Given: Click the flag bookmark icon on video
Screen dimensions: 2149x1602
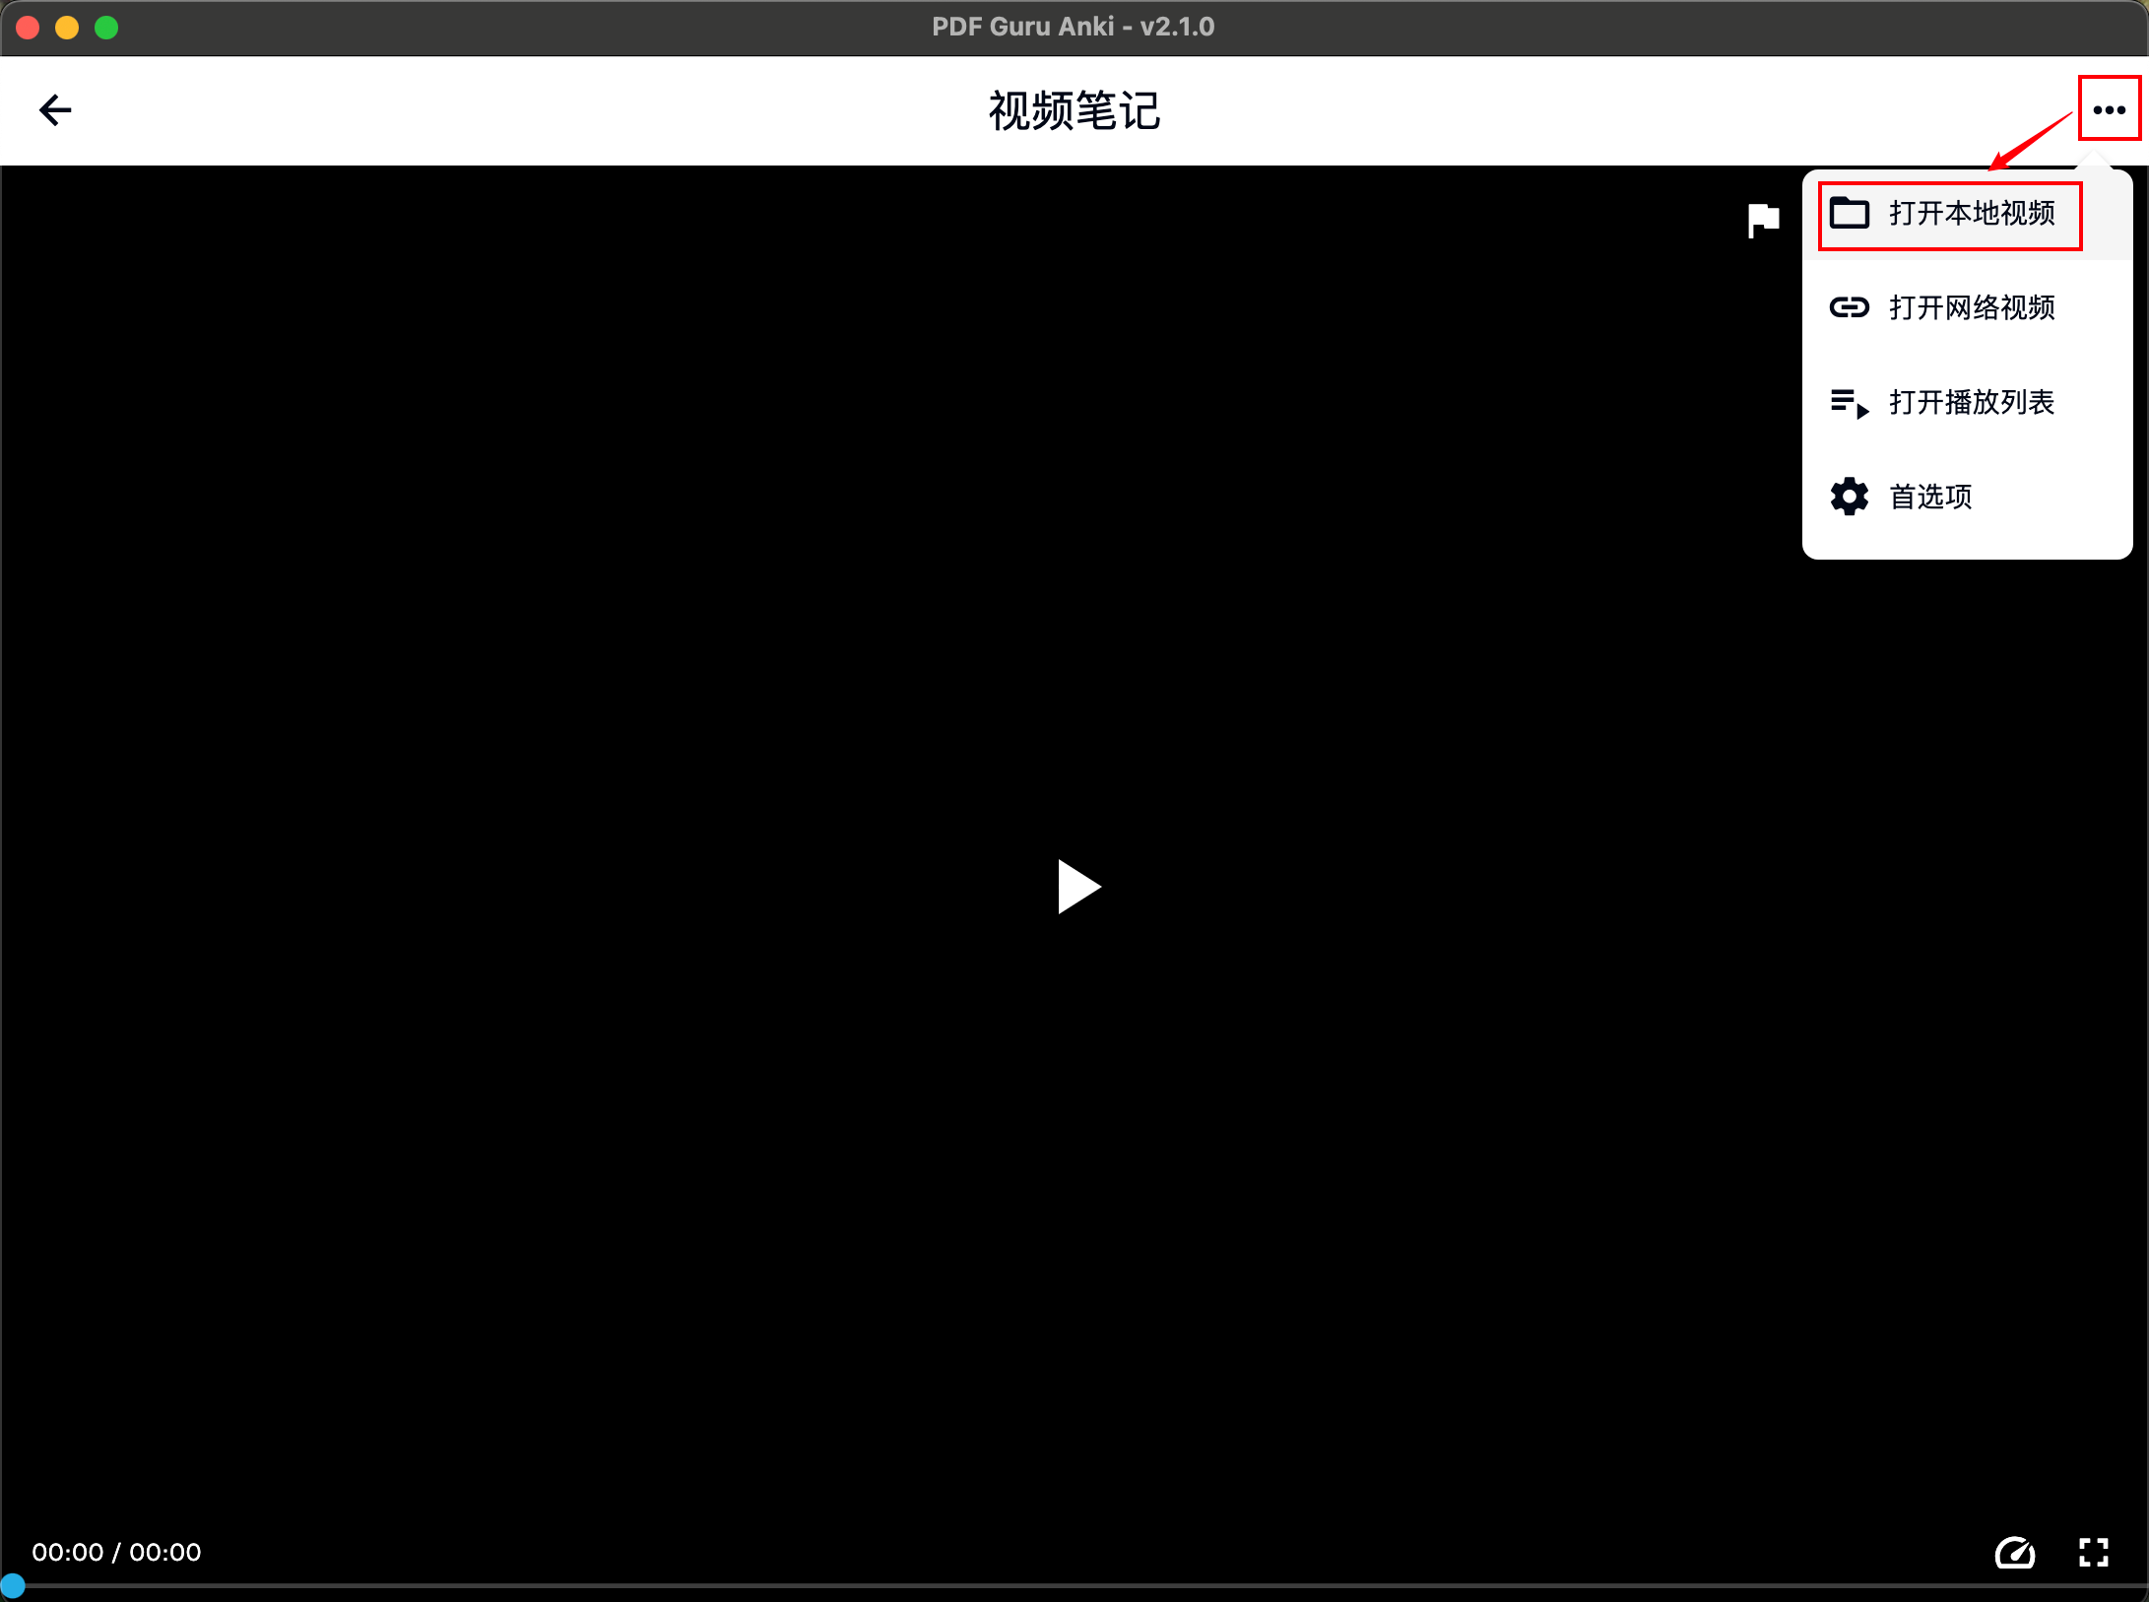Looking at the screenshot, I should [x=1763, y=221].
